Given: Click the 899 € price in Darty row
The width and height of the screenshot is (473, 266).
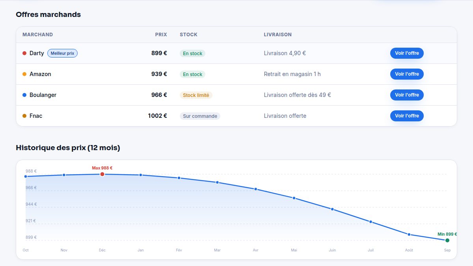Looking at the screenshot, I should 159,53.
